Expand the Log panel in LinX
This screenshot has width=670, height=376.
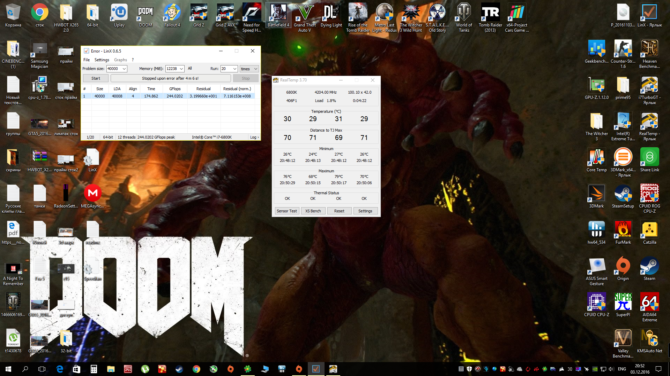click(x=254, y=137)
